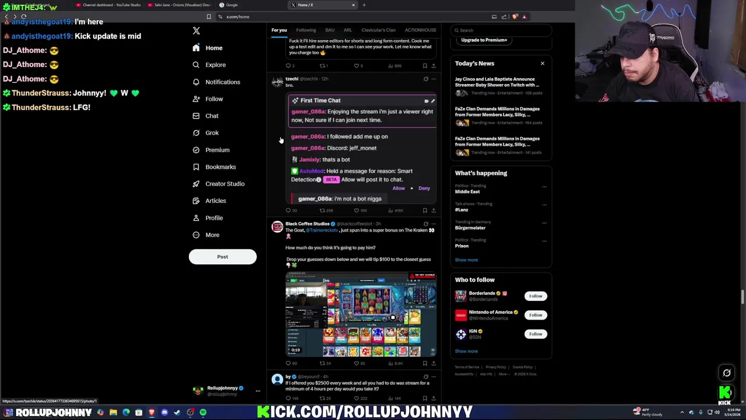Click the Creator Studio sidebar icon

196,184
